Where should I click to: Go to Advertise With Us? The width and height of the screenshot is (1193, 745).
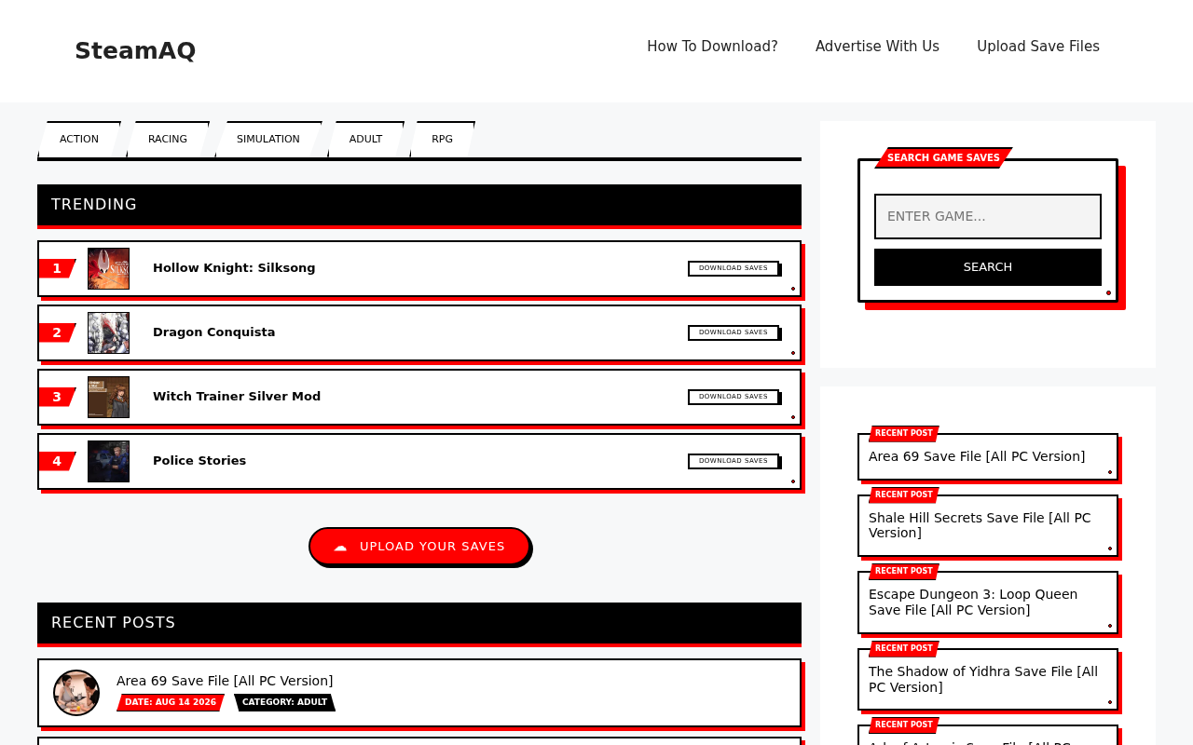(x=877, y=47)
